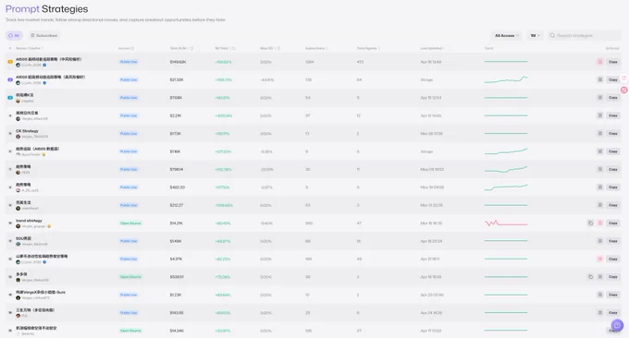Click the pink action icon in the trend strategy row

600,223
